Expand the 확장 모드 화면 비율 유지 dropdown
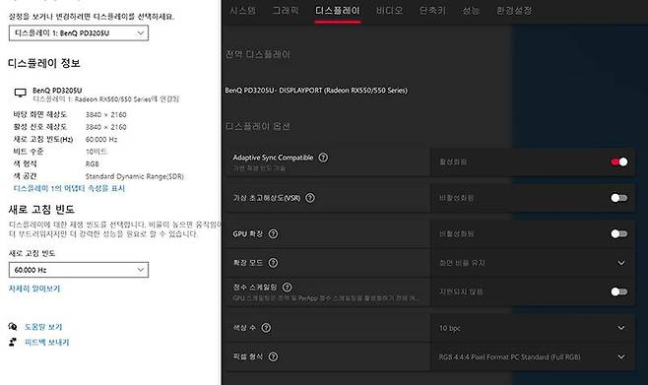This screenshot has width=648, height=385. tap(532, 263)
